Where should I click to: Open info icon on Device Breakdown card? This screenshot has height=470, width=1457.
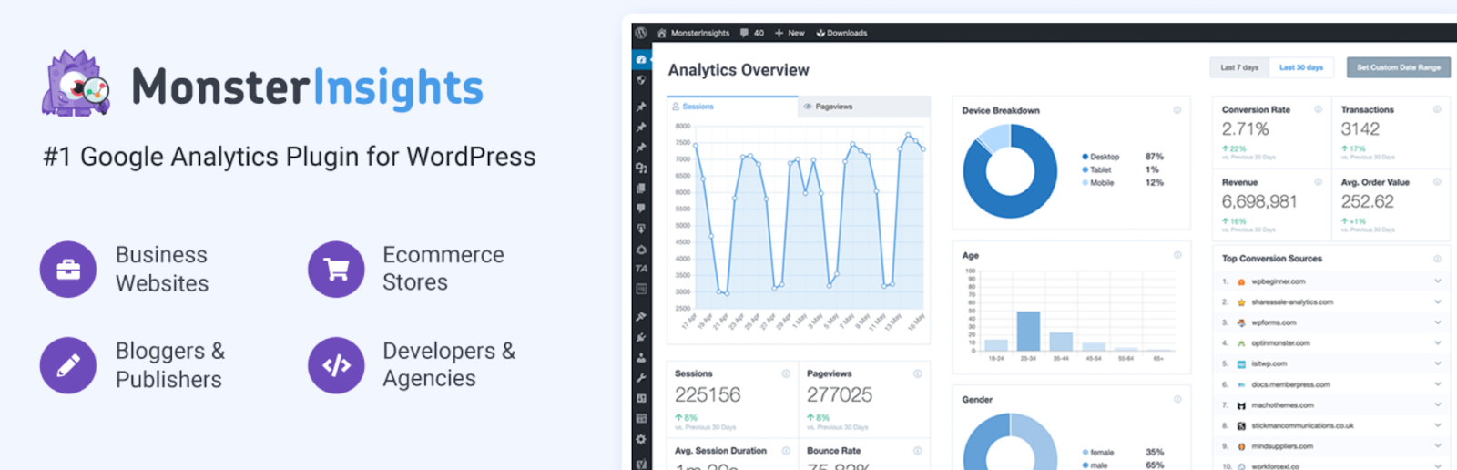click(1177, 110)
